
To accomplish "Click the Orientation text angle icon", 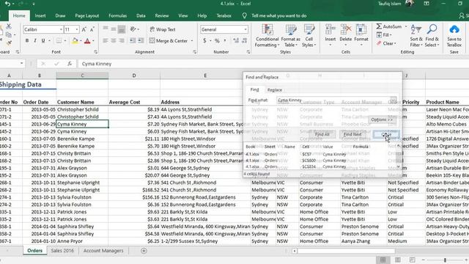I will click(x=133, y=29).
